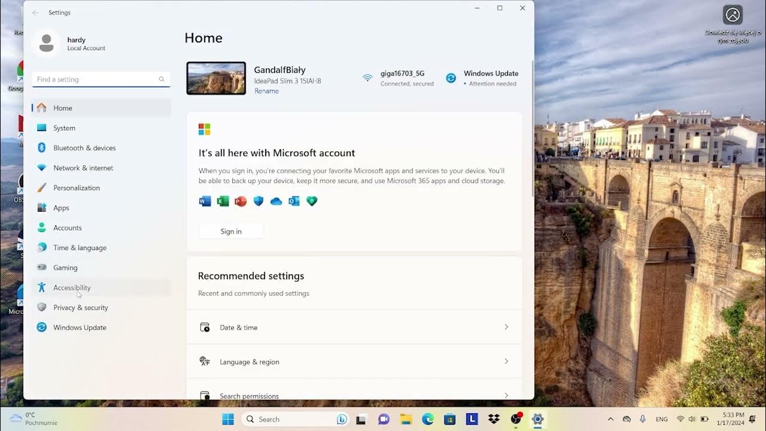Click the volume icon in system tray
The image size is (766, 431).
[x=692, y=419]
